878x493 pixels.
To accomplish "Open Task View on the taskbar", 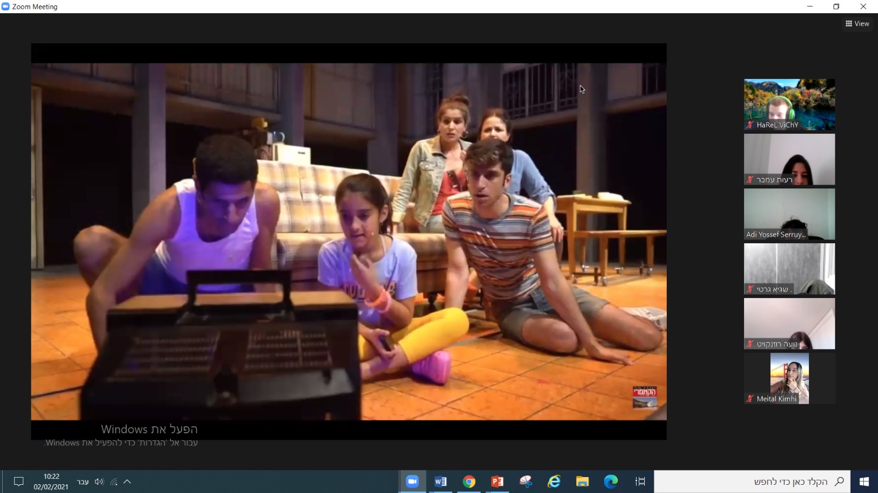I will [x=640, y=481].
